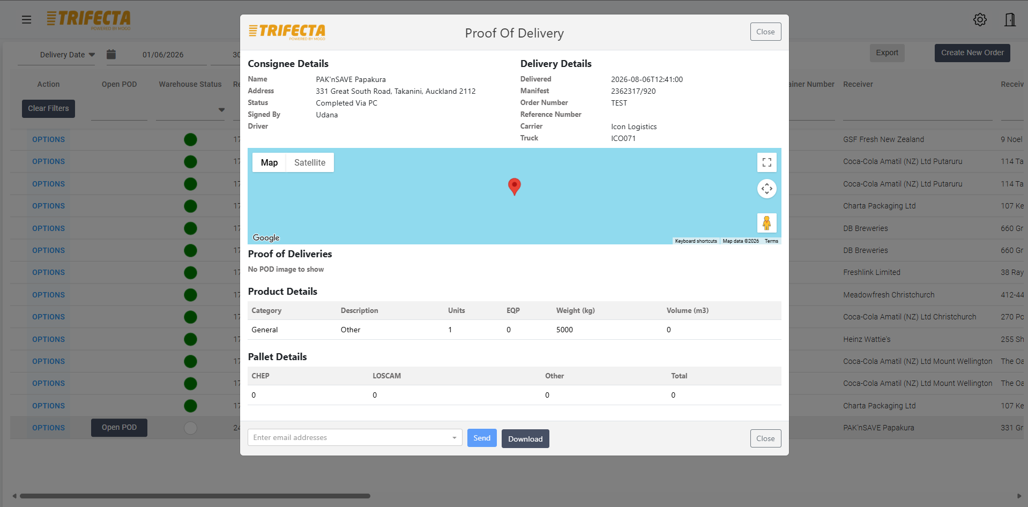This screenshot has width=1028, height=507.
Task: Click Open POD column header
Action: click(x=119, y=84)
